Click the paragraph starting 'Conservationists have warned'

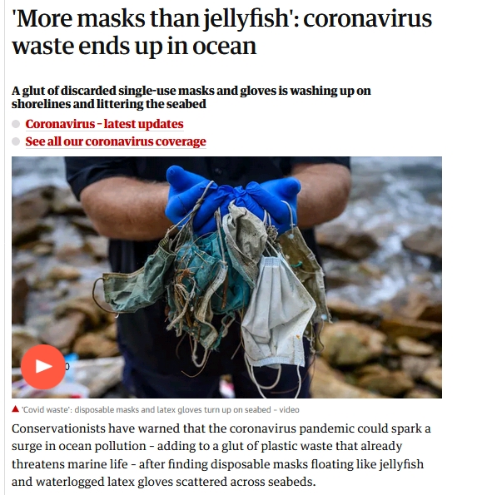tap(221, 455)
